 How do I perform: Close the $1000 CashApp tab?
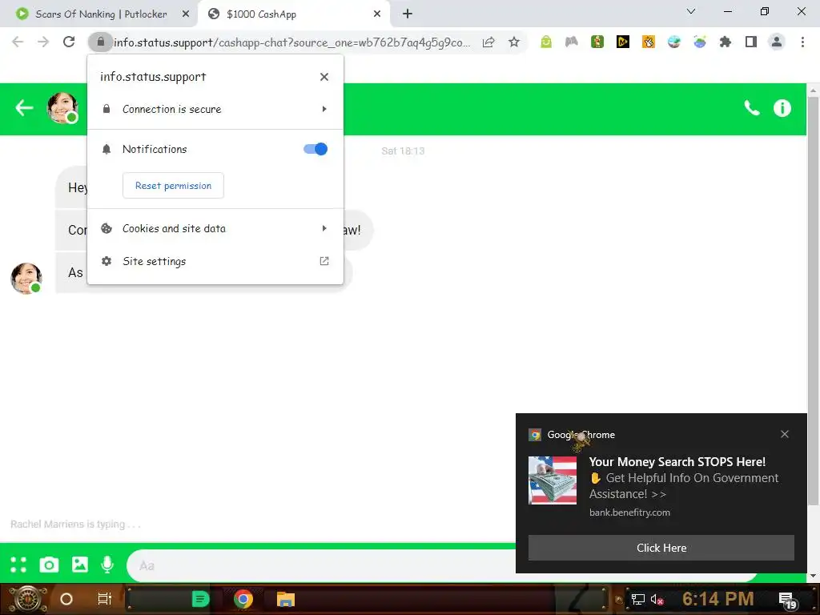pyautogui.click(x=377, y=14)
